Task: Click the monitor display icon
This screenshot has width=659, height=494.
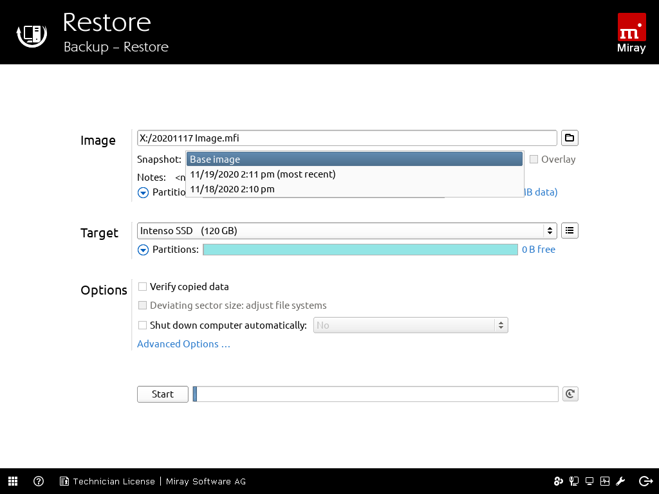Action: tap(589, 481)
